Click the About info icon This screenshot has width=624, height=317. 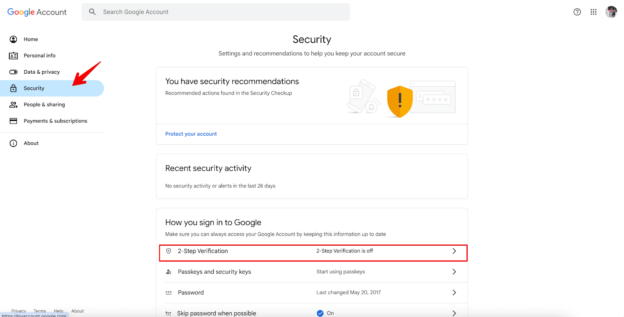[13, 143]
